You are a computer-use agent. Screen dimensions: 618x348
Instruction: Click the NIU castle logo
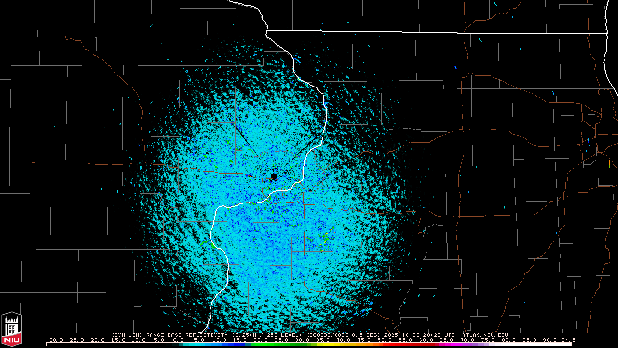(x=12, y=329)
